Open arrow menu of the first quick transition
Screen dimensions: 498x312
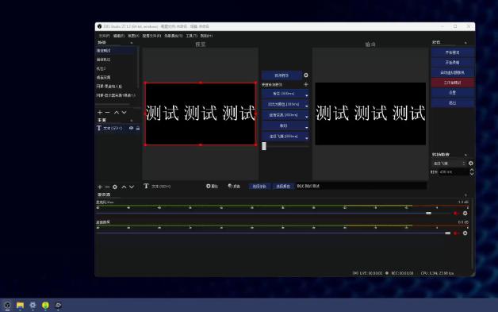[306, 95]
